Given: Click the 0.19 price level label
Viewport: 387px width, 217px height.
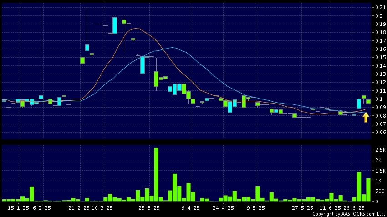Looking at the screenshot, I should coord(380,24).
